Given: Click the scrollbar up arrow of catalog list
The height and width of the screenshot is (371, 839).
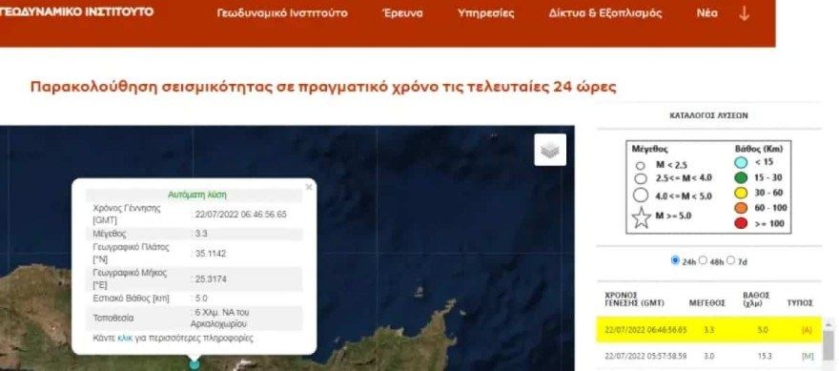Looking at the screenshot, I should (829, 324).
